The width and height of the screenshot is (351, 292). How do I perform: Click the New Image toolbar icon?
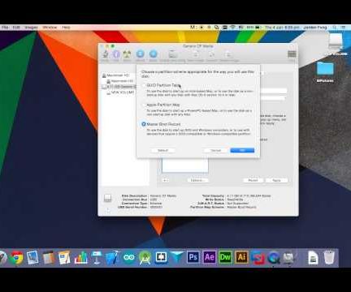[x=196, y=54]
